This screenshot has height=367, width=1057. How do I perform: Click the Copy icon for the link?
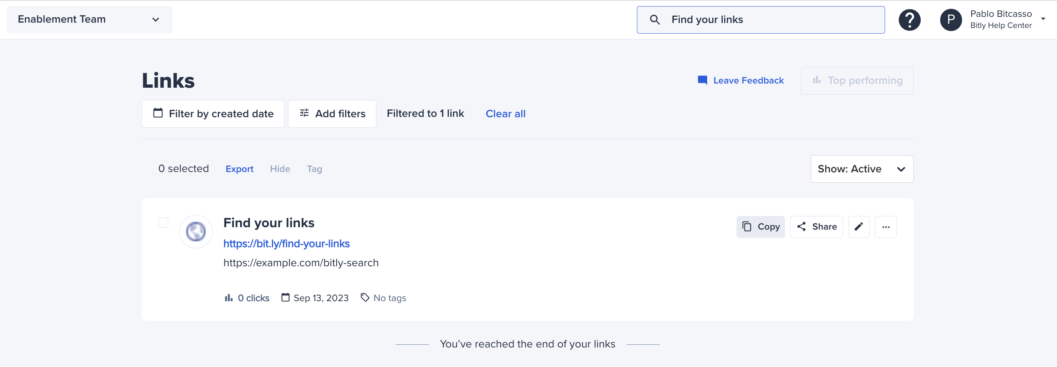pyautogui.click(x=748, y=226)
